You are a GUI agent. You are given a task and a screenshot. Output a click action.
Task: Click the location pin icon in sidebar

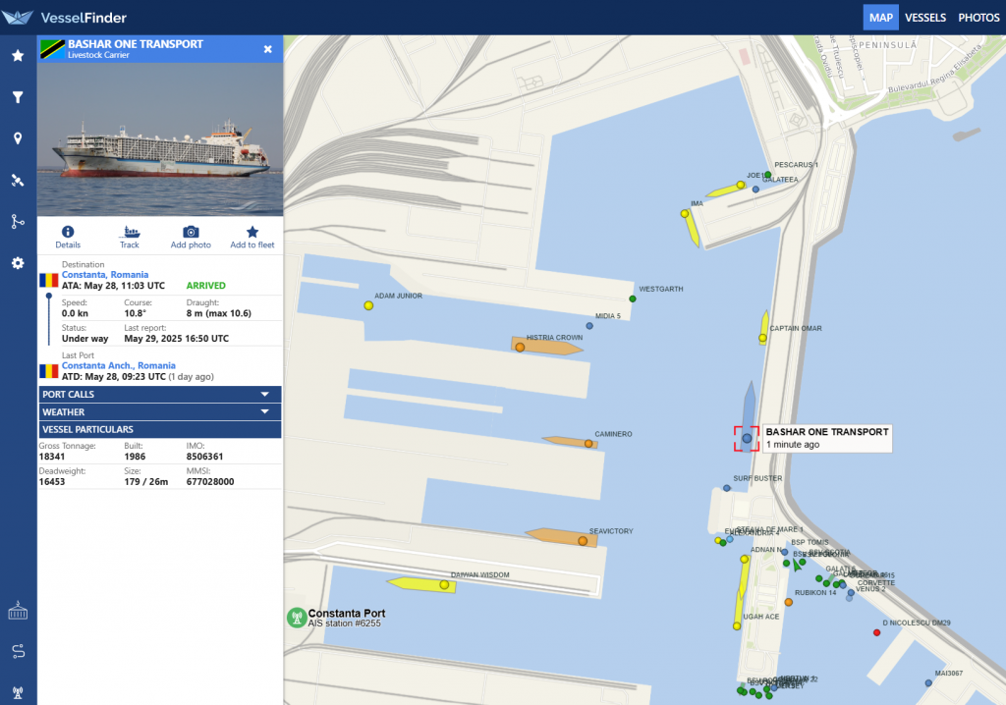click(18, 138)
